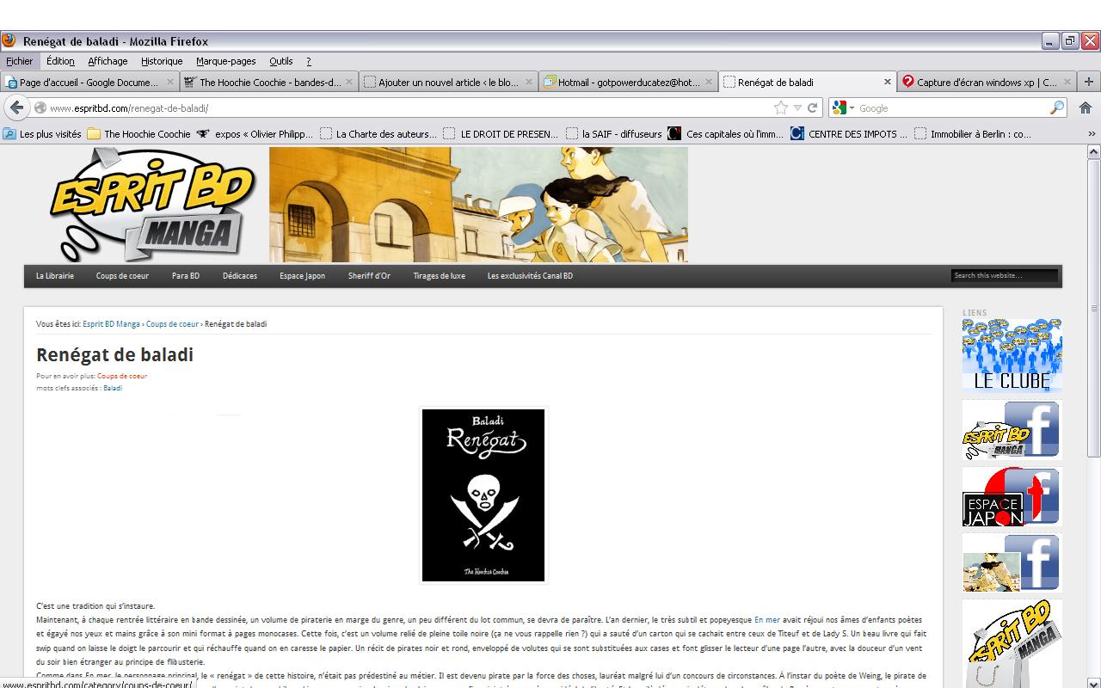
Task: Switch to Ajouter un nouvel article tab
Action: click(448, 82)
